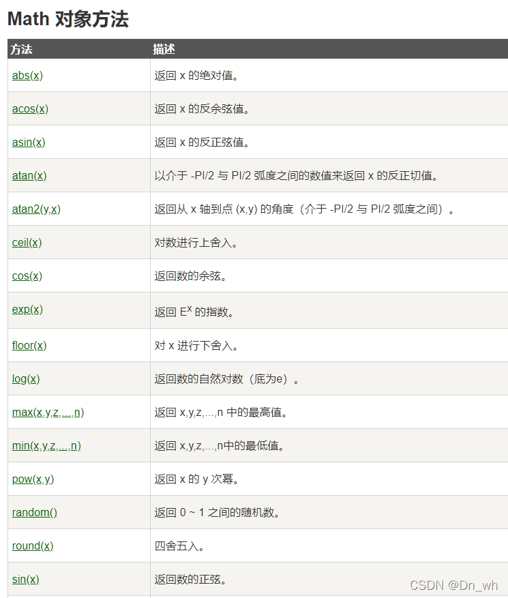The width and height of the screenshot is (508, 598).
Task: Open the asin(x) method link
Action: tap(29, 143)
